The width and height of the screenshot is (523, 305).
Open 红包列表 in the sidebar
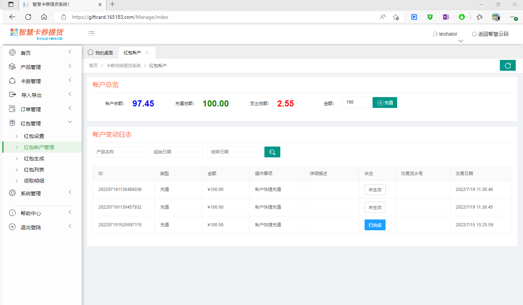coord(34,170)
